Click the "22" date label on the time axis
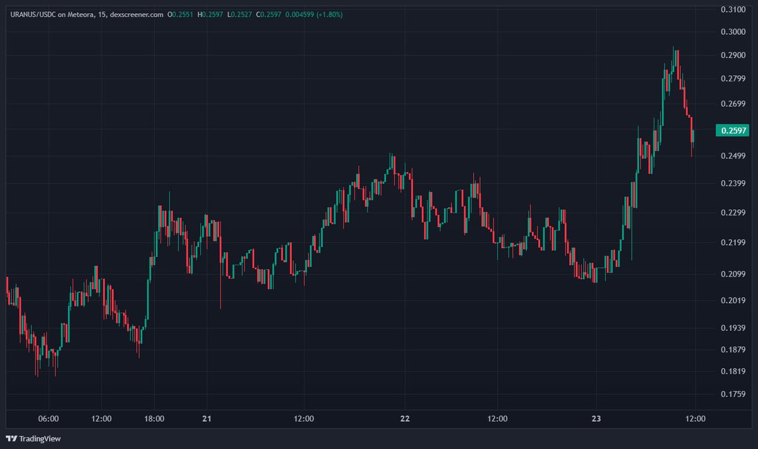This screenshot has width=758, height=449. [x=404, y=418]
